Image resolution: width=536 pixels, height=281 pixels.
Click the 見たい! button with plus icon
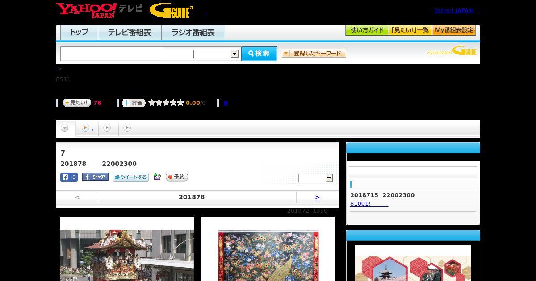coord(77,103)
